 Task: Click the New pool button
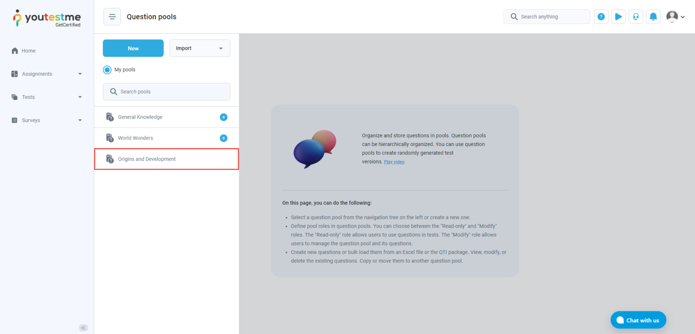pos(133,48)
